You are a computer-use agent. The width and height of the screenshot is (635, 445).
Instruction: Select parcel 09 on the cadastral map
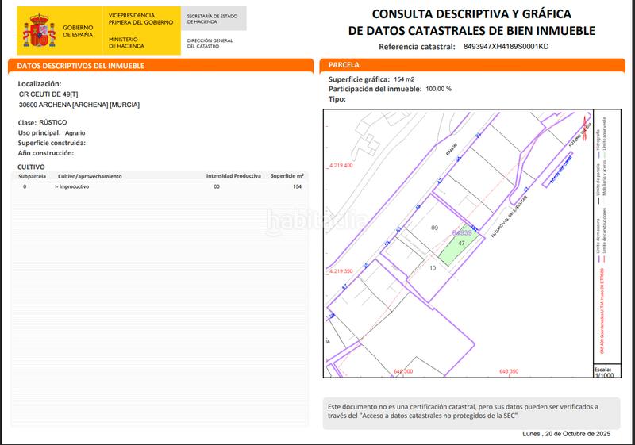pos(434,228)
